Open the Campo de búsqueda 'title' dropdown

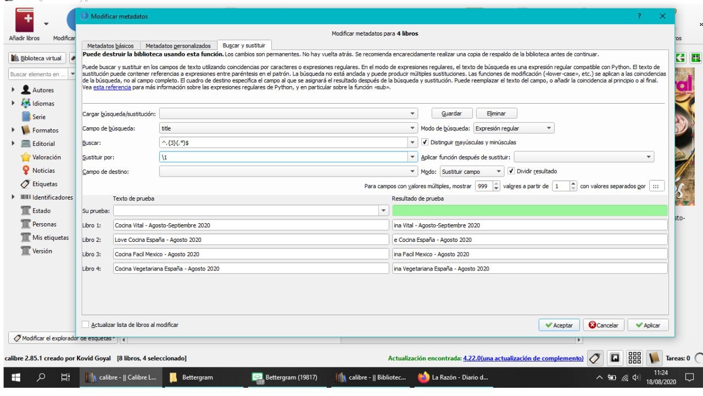tap(289, 128)
